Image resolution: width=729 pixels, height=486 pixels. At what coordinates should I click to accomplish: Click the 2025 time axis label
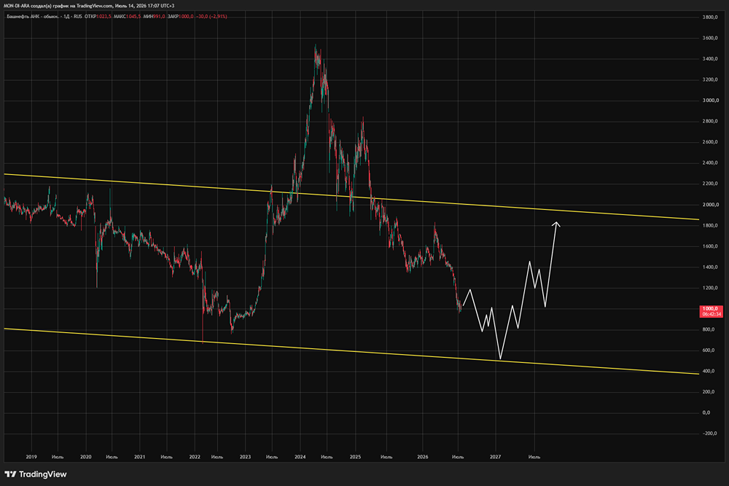coord(355,457)
